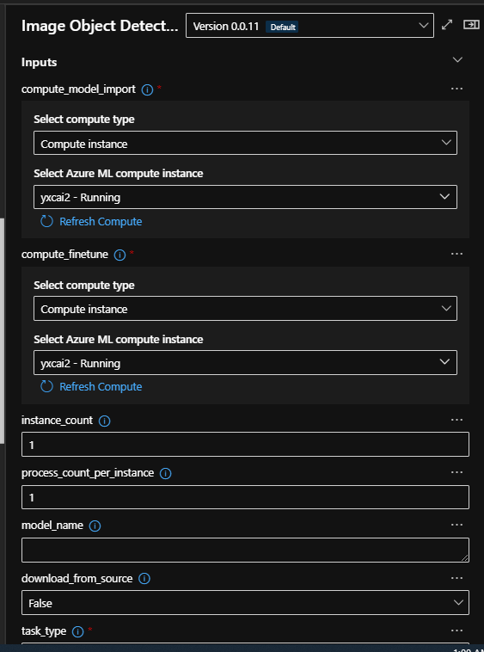Collapse the Inputs section chevron
This screenshot has width=484, height=652.
(x=457, y=60)
